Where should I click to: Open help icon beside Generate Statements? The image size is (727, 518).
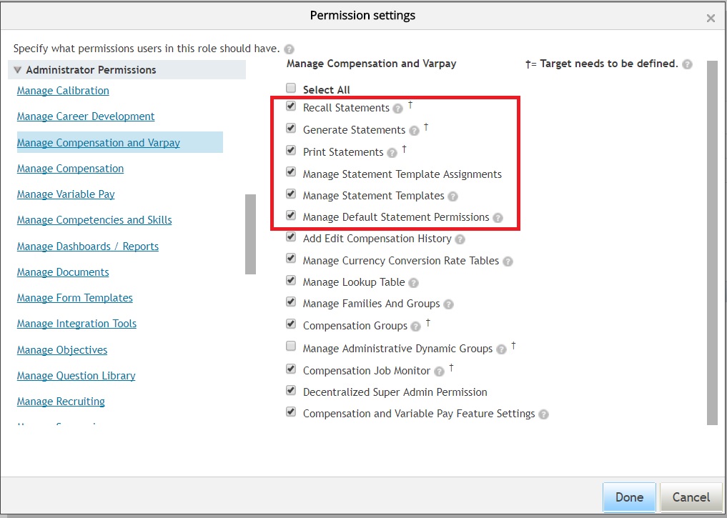[414, 131]
